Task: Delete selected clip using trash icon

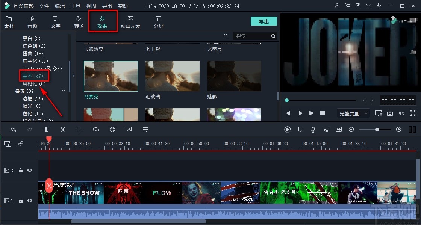Action: point(46,129)
